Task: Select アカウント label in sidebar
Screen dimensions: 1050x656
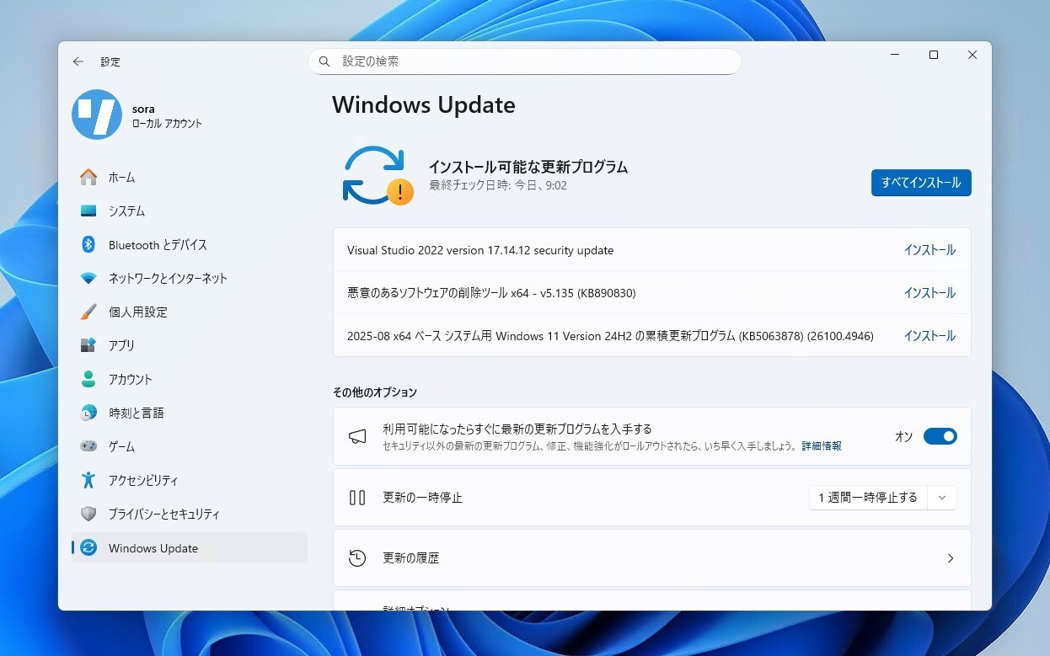Action: tap(131, 379)
